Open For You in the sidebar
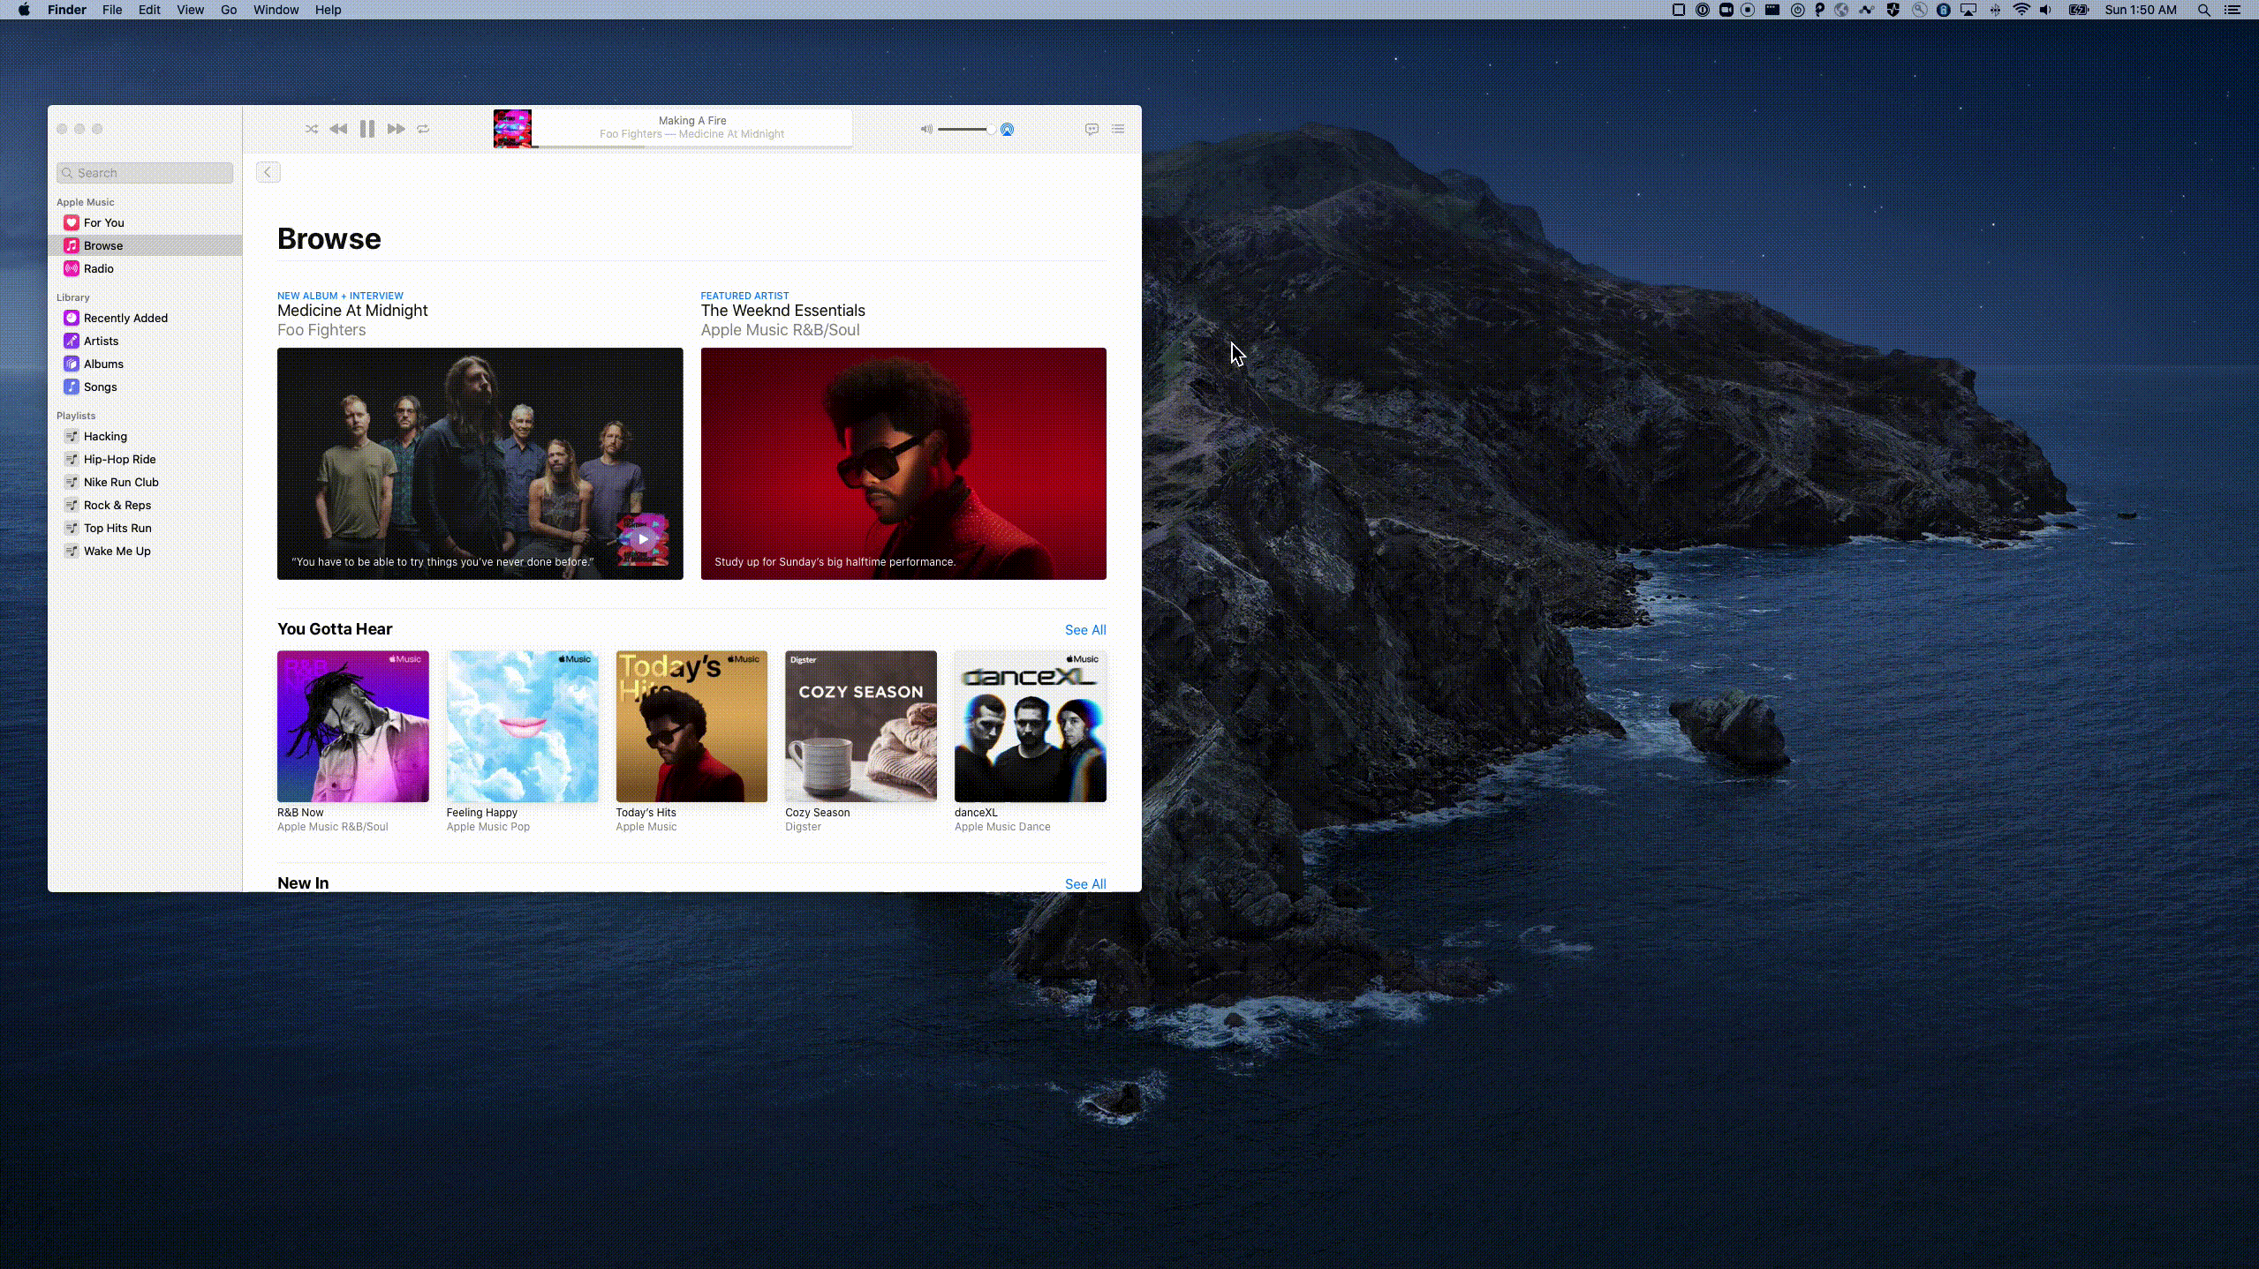The image size is (2259, 1269). 145,222
